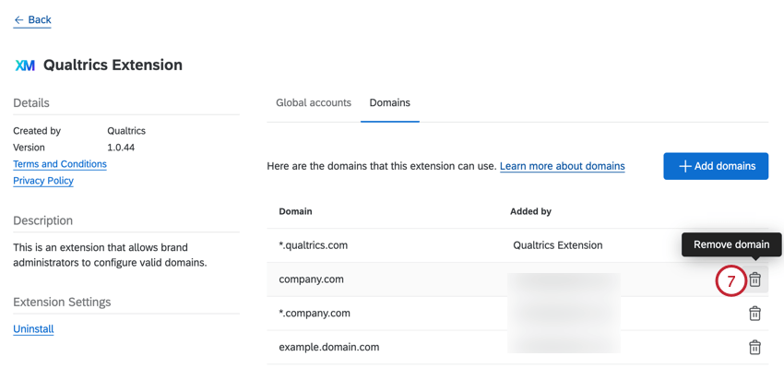Click the *.company.com domain row text

click(315, 314)
